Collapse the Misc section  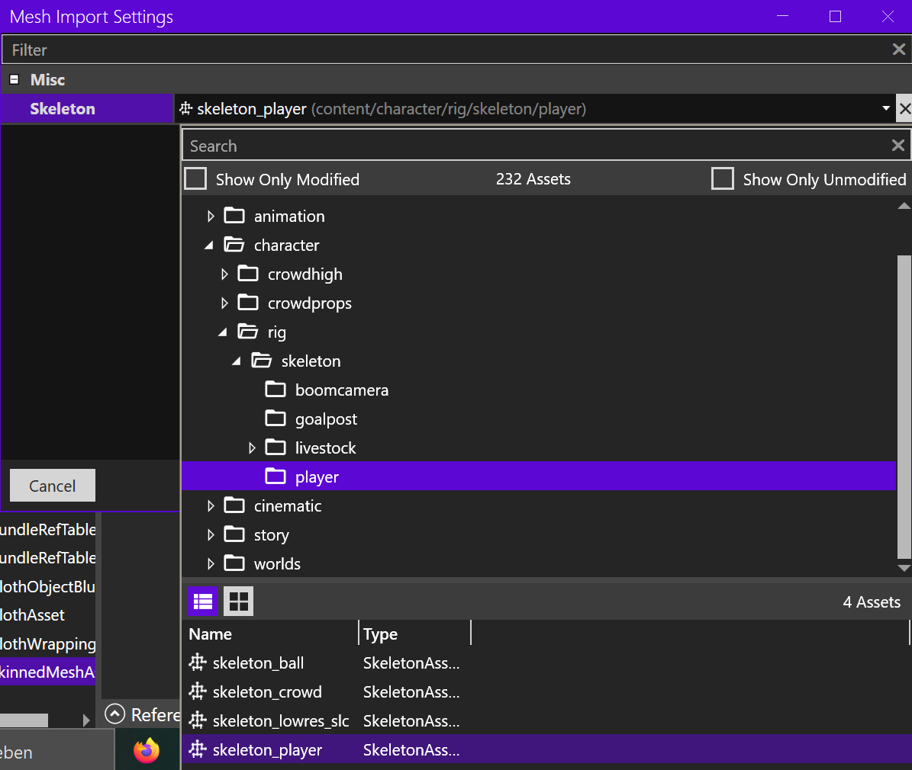coord(14,79)
